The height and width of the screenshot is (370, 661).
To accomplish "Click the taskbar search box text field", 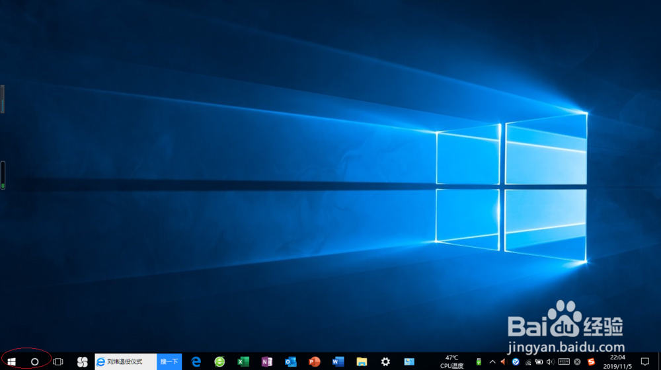I will pos(126,361).
